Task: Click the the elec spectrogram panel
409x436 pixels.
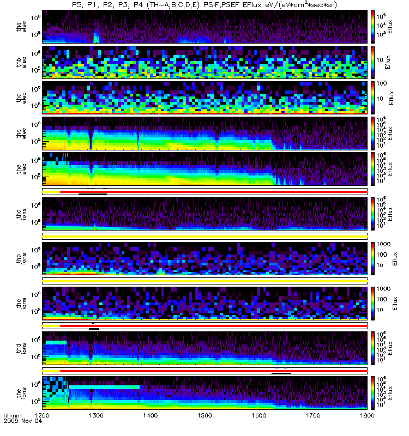Action: (205, 169)
